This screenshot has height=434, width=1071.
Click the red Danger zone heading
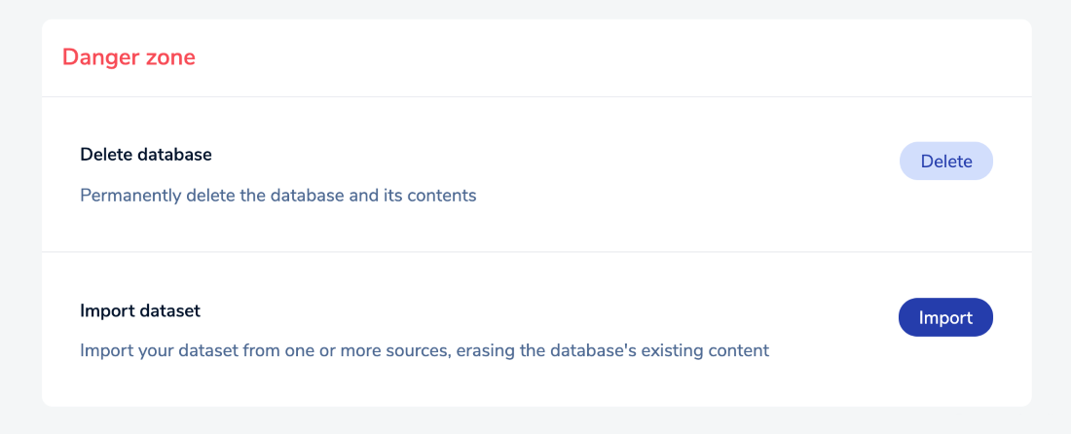[129, 57]
